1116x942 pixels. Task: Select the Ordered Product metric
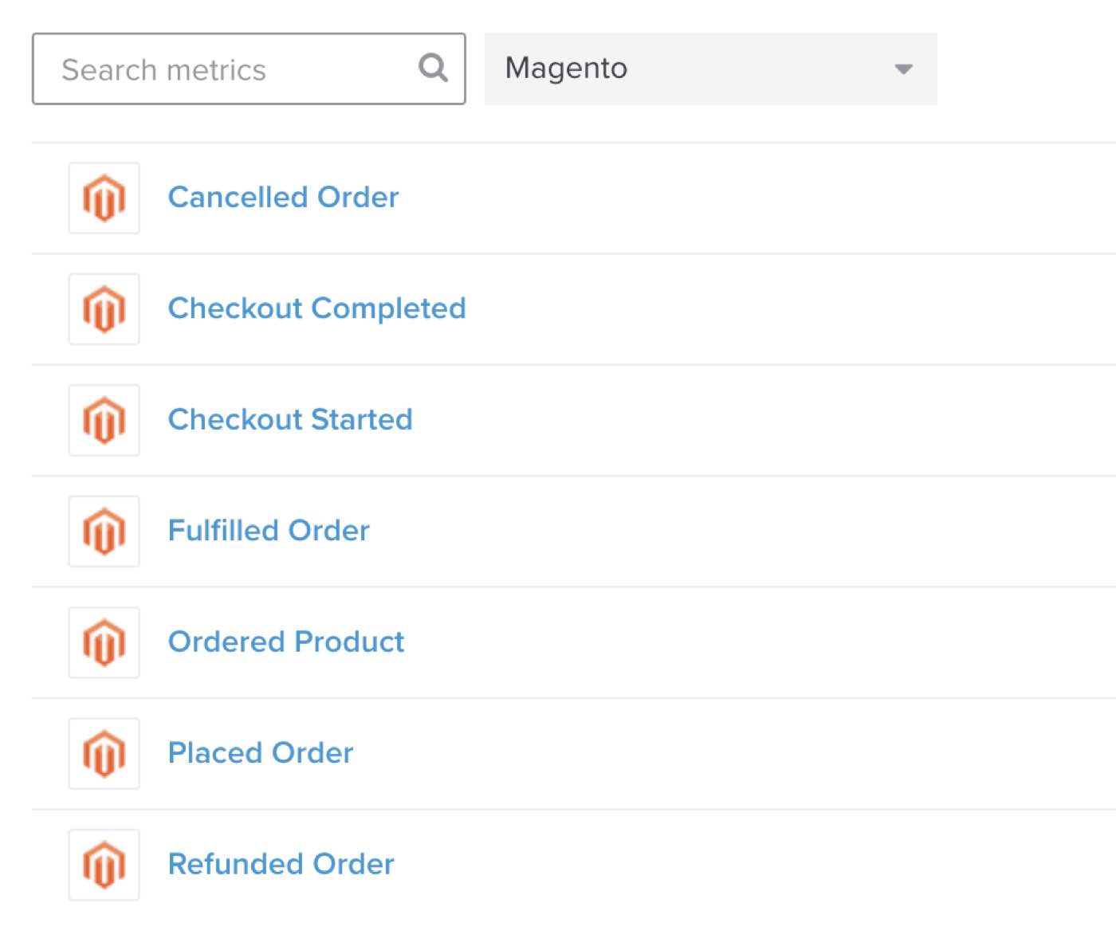(x=285, y=642)
